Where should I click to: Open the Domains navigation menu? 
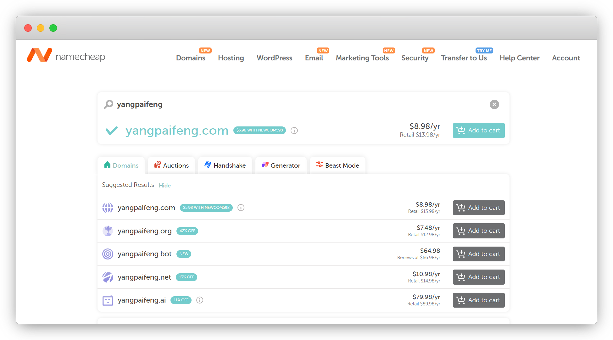(x=191, y=58)
